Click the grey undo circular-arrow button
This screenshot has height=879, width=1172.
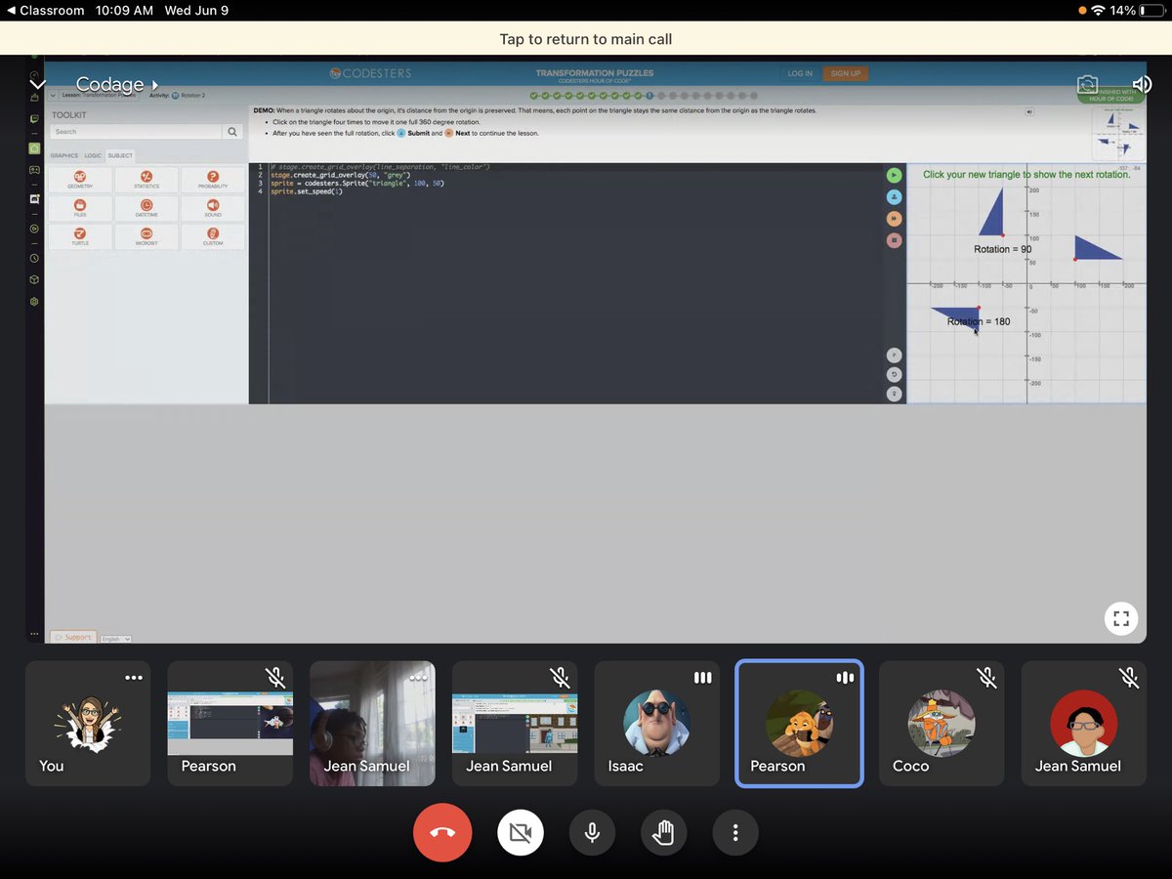pyautogui.click(x=894, y=374)
